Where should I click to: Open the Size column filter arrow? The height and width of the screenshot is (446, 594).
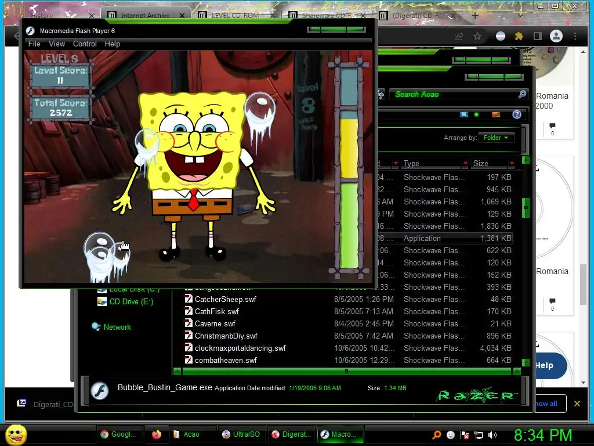click(x=512, y=163)
